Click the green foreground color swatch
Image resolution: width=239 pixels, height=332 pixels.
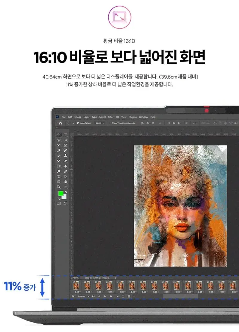pyautogui.click(x=60, y=193)
